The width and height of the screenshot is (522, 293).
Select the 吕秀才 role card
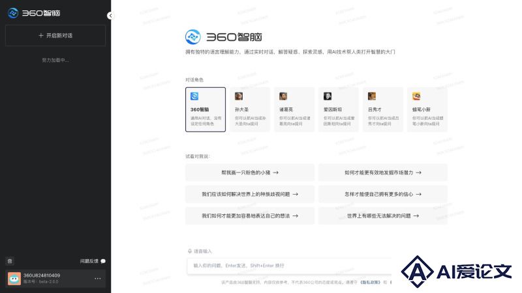[383, 109]
